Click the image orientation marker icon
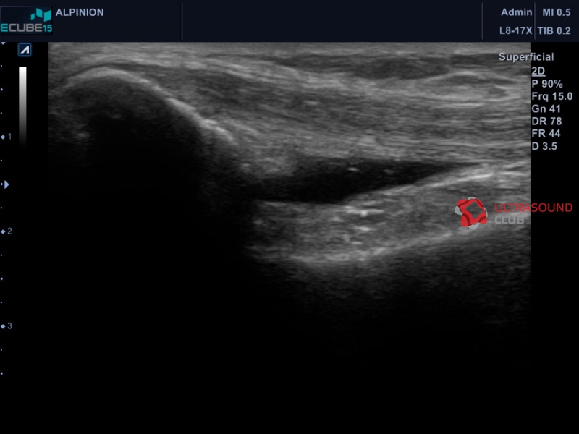This screenshot has width=579, height=434. (x=25, y=50)
